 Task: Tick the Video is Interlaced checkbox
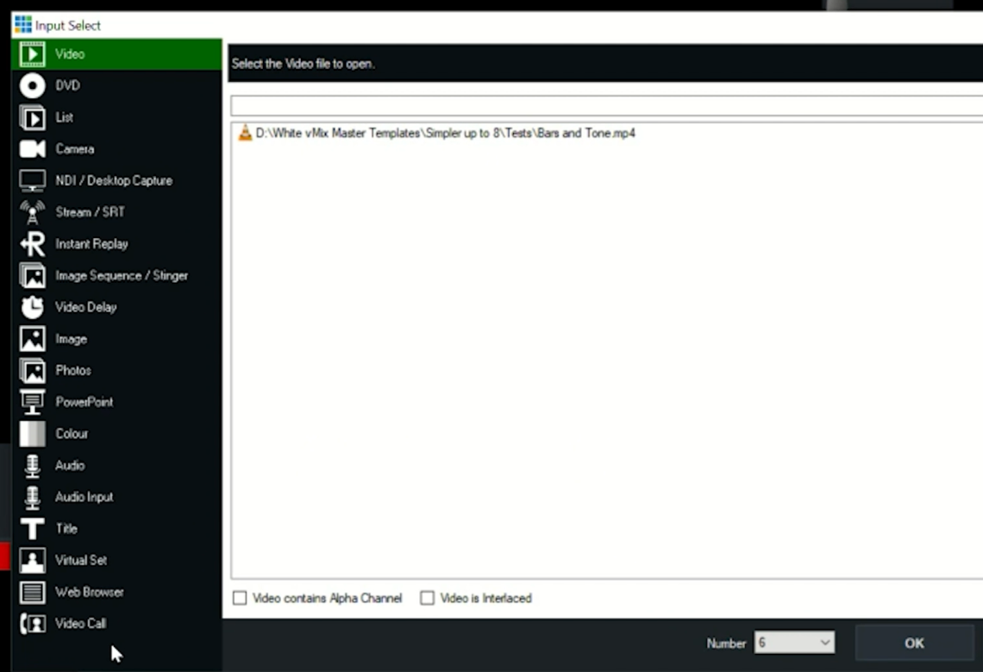[427, 598]
